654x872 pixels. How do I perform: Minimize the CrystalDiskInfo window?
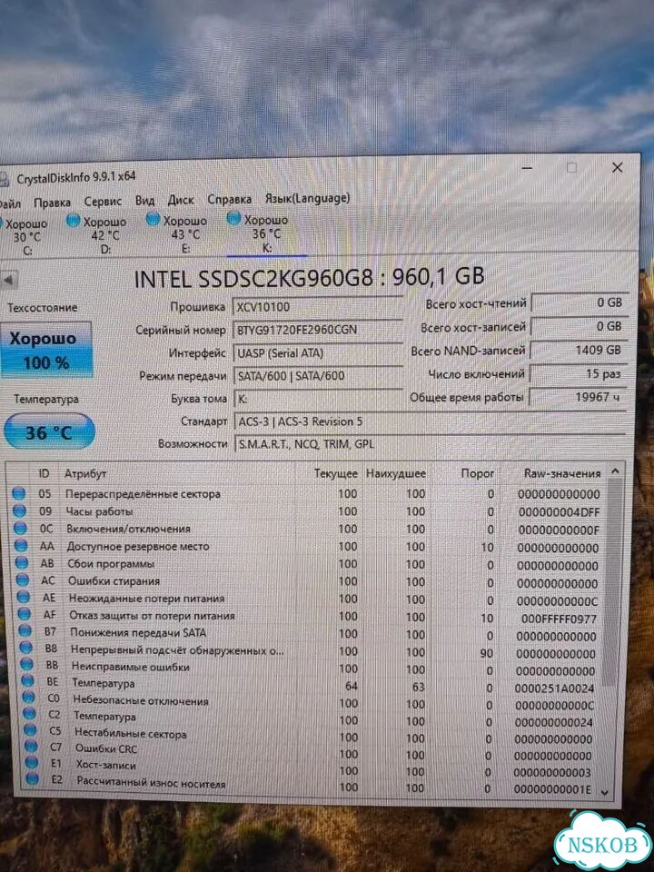(527, 167)
